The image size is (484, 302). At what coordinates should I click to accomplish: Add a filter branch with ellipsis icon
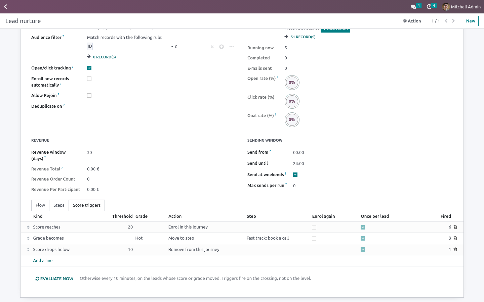(232, 47)
